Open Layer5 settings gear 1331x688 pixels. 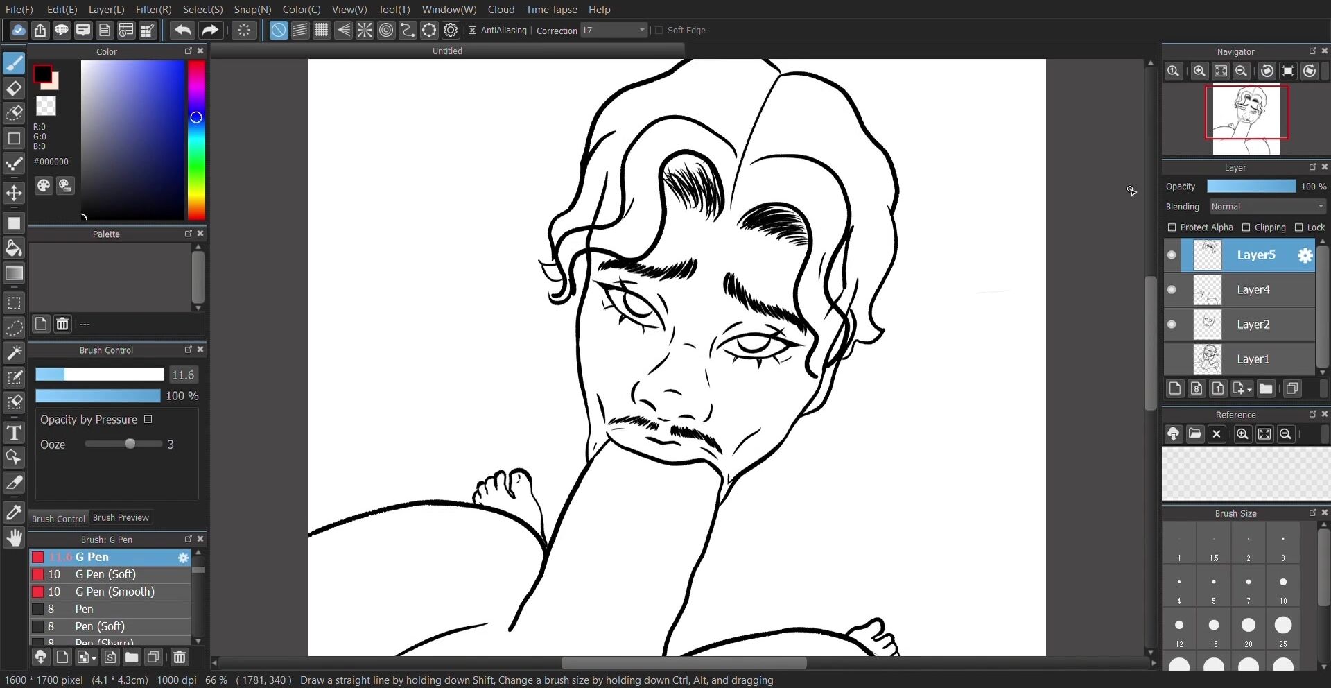click(x=1305, y=255)
